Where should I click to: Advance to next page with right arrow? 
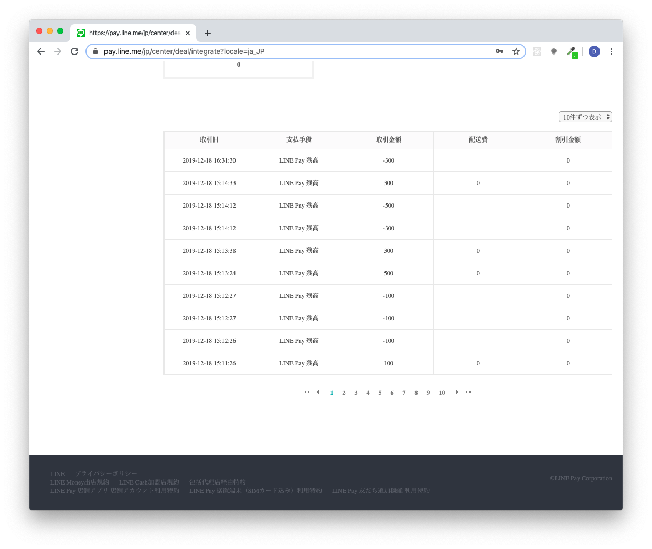tap(457, 392)
